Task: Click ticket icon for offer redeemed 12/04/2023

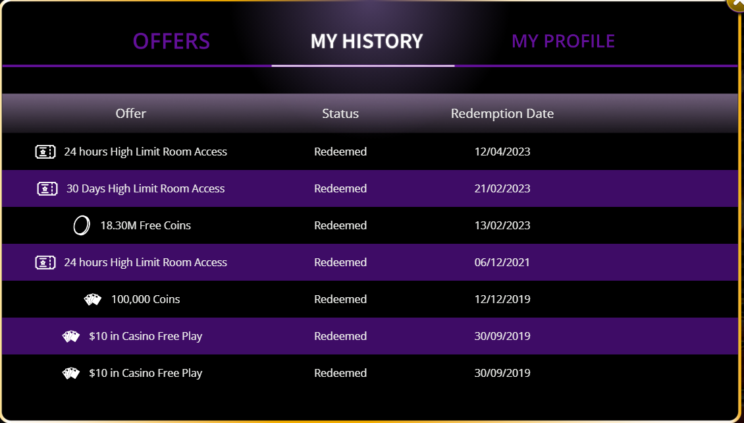Action: [x=45, y=152]
